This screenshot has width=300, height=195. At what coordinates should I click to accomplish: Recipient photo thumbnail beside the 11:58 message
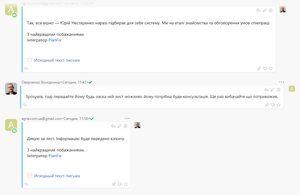point(137,125)
